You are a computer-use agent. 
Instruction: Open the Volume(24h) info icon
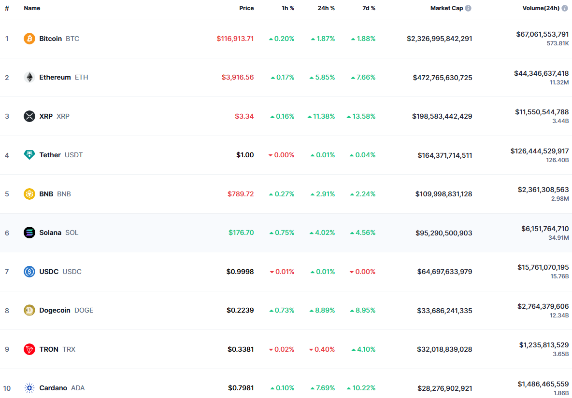565,8
